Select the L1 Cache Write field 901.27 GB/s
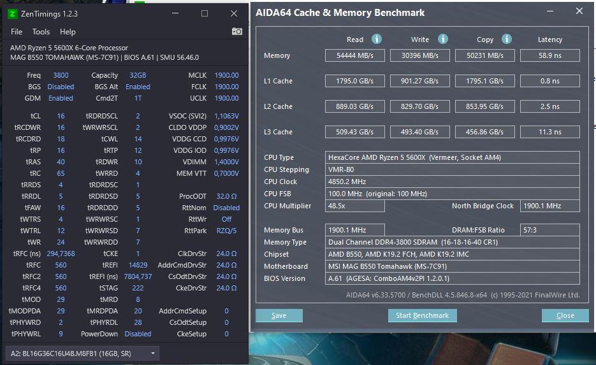 click(x=419, y=81)
